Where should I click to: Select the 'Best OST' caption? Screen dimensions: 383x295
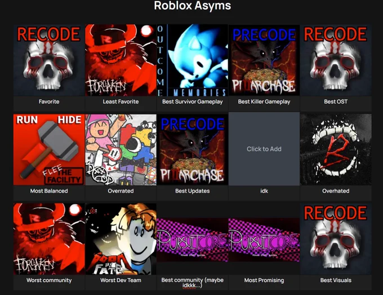336,101
